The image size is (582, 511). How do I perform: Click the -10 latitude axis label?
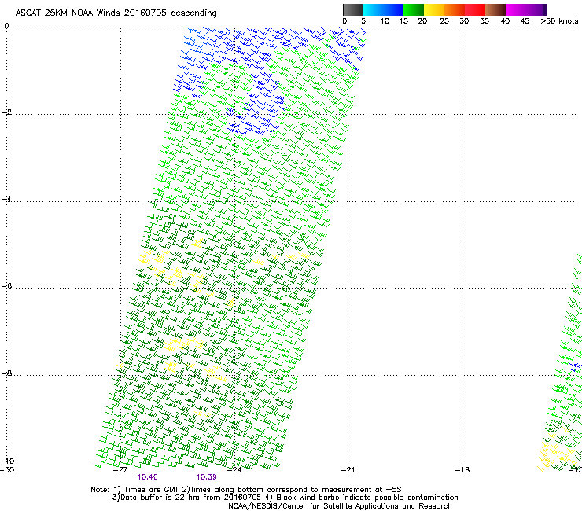tap(7, 461)
